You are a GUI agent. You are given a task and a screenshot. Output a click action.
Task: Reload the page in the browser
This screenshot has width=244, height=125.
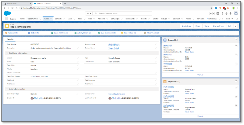pyautogui.click(x=13, y=8)
